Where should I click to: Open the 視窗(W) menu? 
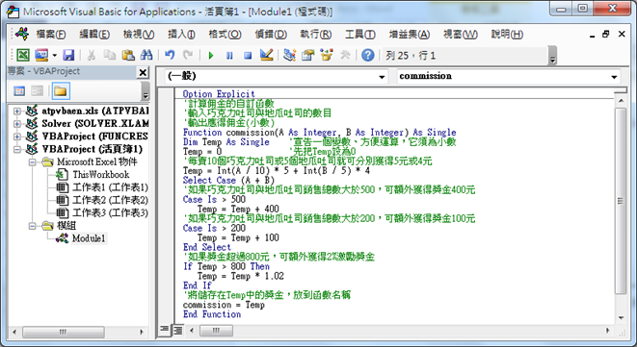tap(461, 34)
